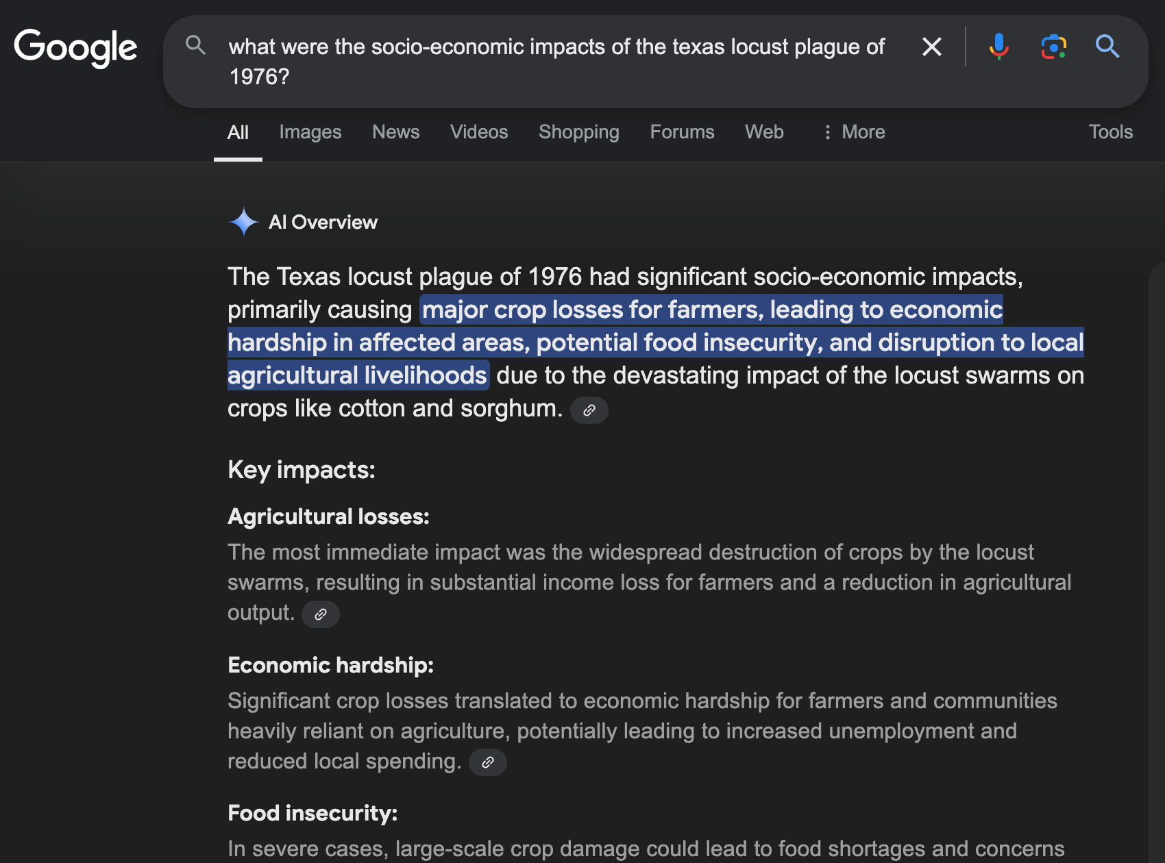The width and height of the screenshot is (1165, 863).
Task: Click the 'Food insecurity:' heading
Action: coord(312,813)
